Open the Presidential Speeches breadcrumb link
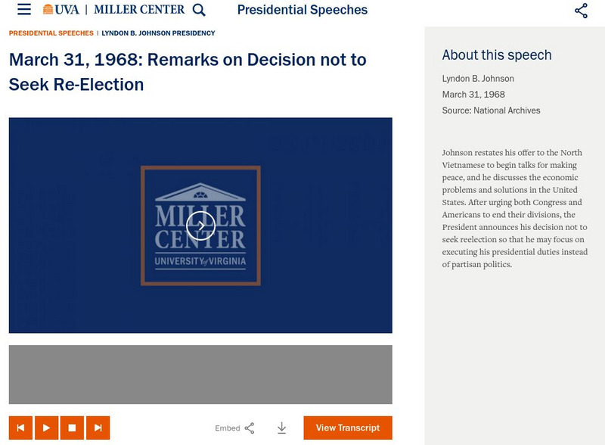Viewport: 605px width, 445px height. point(51,33)
